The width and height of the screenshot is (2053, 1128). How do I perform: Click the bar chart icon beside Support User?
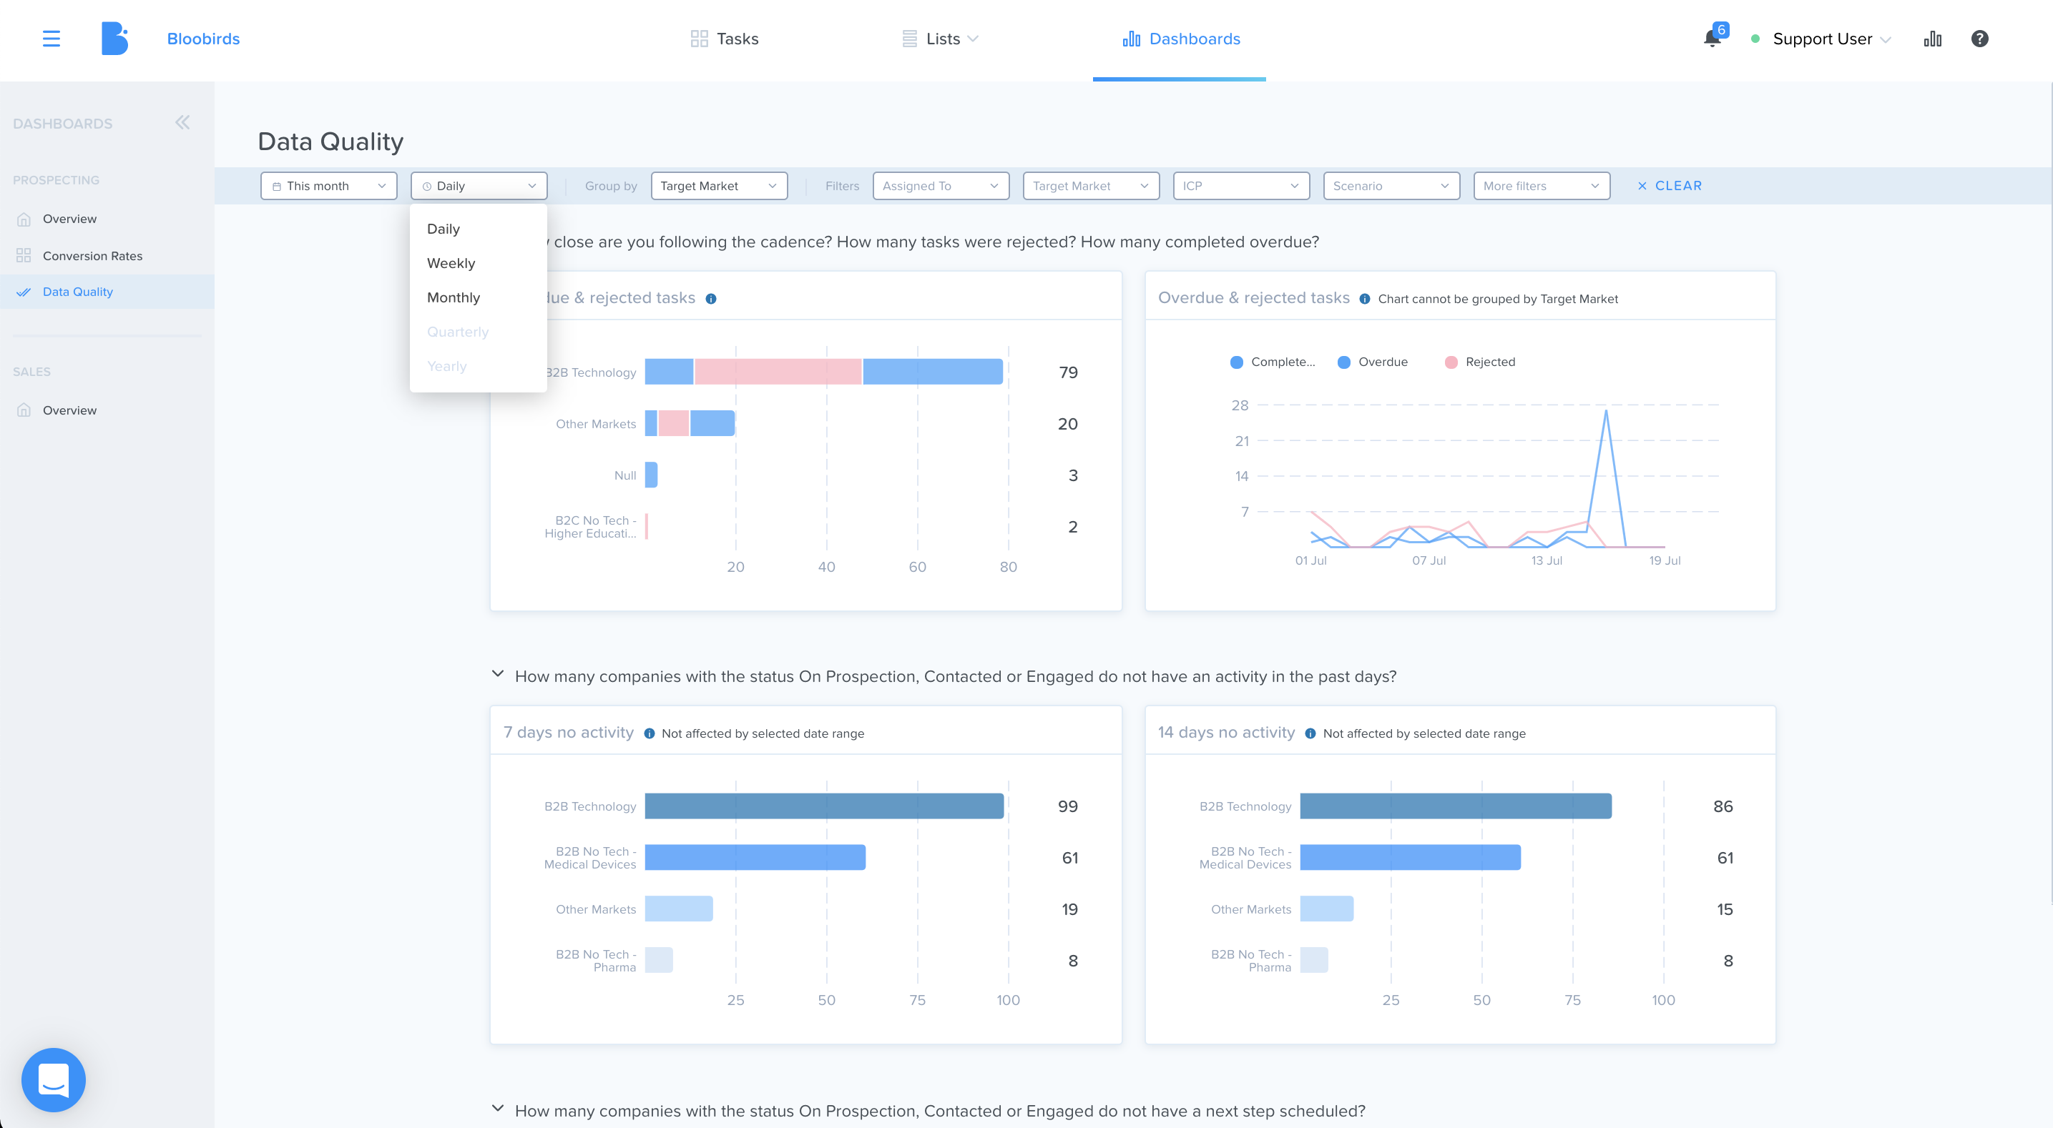[x=1933, y=38]
